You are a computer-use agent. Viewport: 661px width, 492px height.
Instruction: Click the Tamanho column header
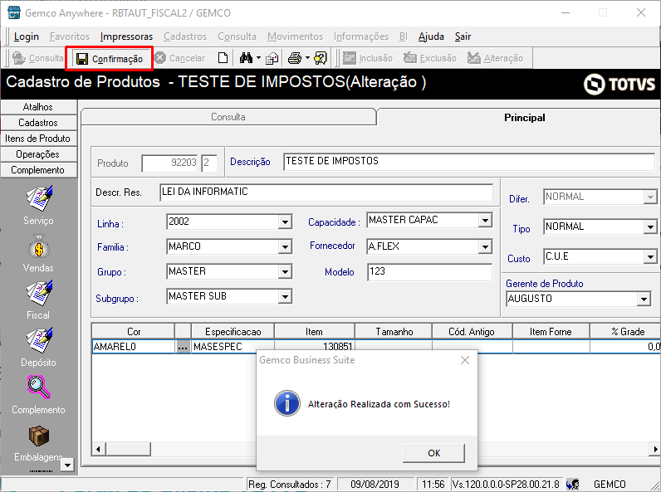tap(394, 332)
